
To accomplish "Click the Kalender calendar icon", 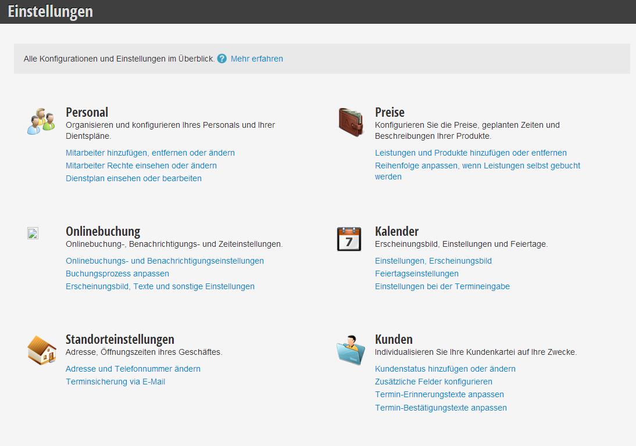I will pos(349,239).
